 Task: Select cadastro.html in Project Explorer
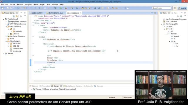[x=18, y=49]
